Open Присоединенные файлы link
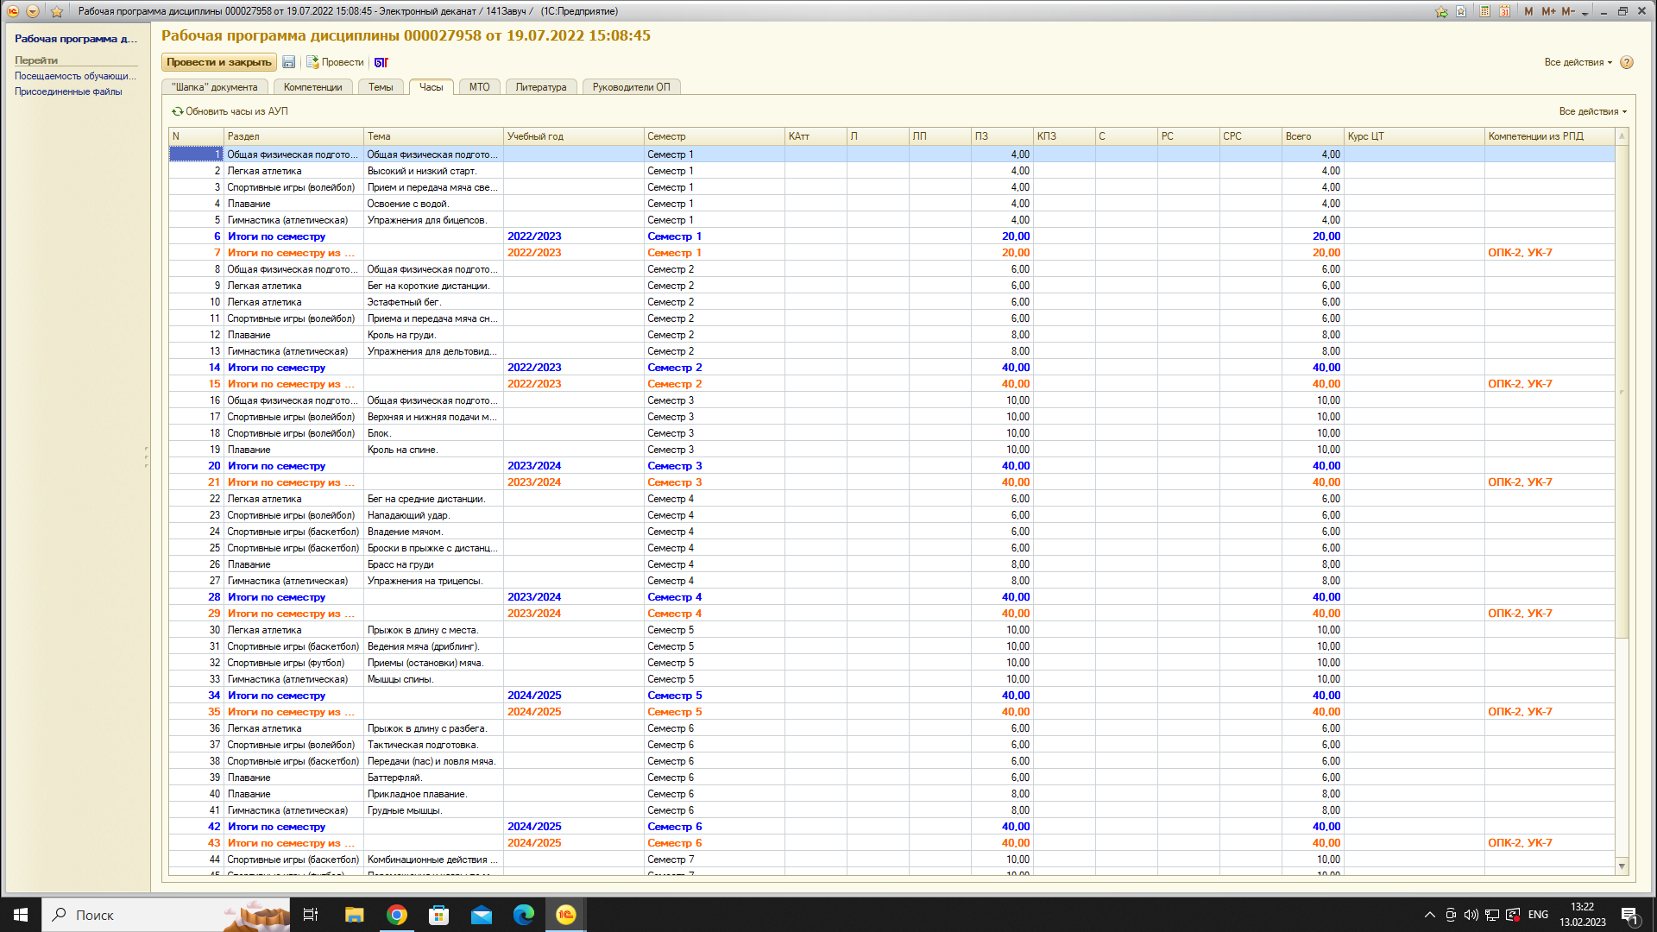Image resolution: width=1657 pixels, height=932 pixels. pos(68,91)
